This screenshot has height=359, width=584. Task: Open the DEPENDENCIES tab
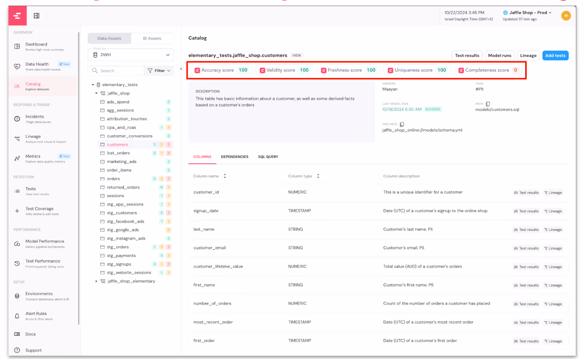coord(235,157)
